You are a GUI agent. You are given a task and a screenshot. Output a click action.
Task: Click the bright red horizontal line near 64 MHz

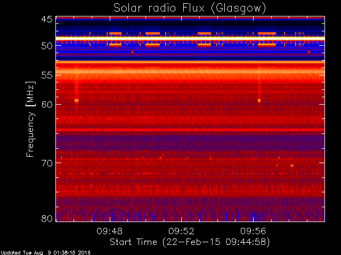[190, 130]
